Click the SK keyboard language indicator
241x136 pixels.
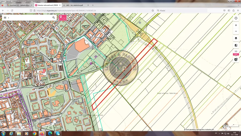click(x=216, y=133)
